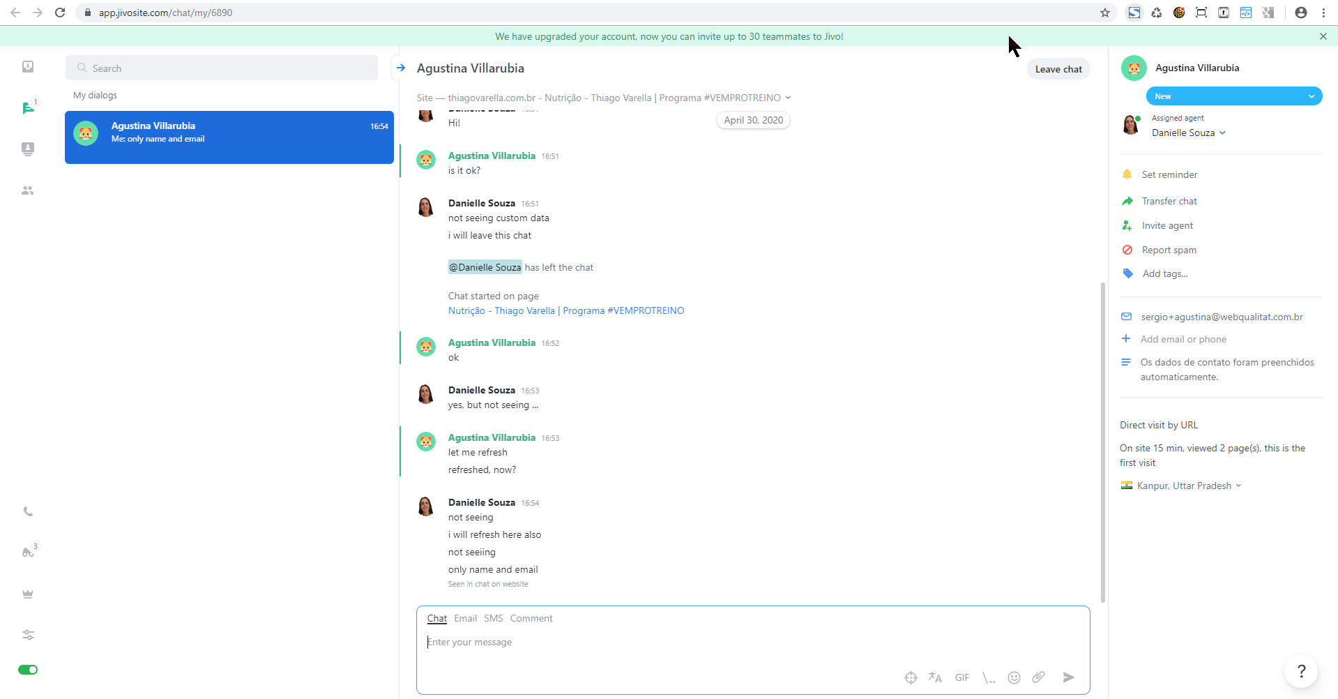Viewport: 1338px width, 699px height.
Task: Open the phone calls icon in sidebar
Action: (x=28, y=511)
